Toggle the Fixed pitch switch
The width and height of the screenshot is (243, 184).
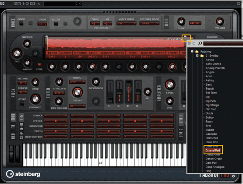22,104
